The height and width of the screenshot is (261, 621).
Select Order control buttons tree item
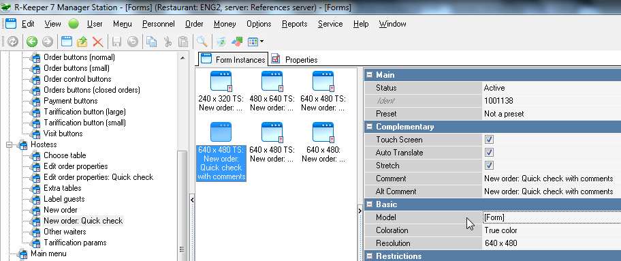pos(77,79)
